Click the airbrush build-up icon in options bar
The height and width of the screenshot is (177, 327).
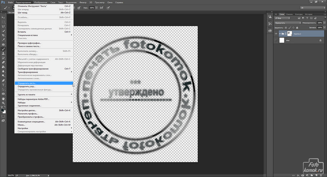pyautogui.click(x=101, y=8)
